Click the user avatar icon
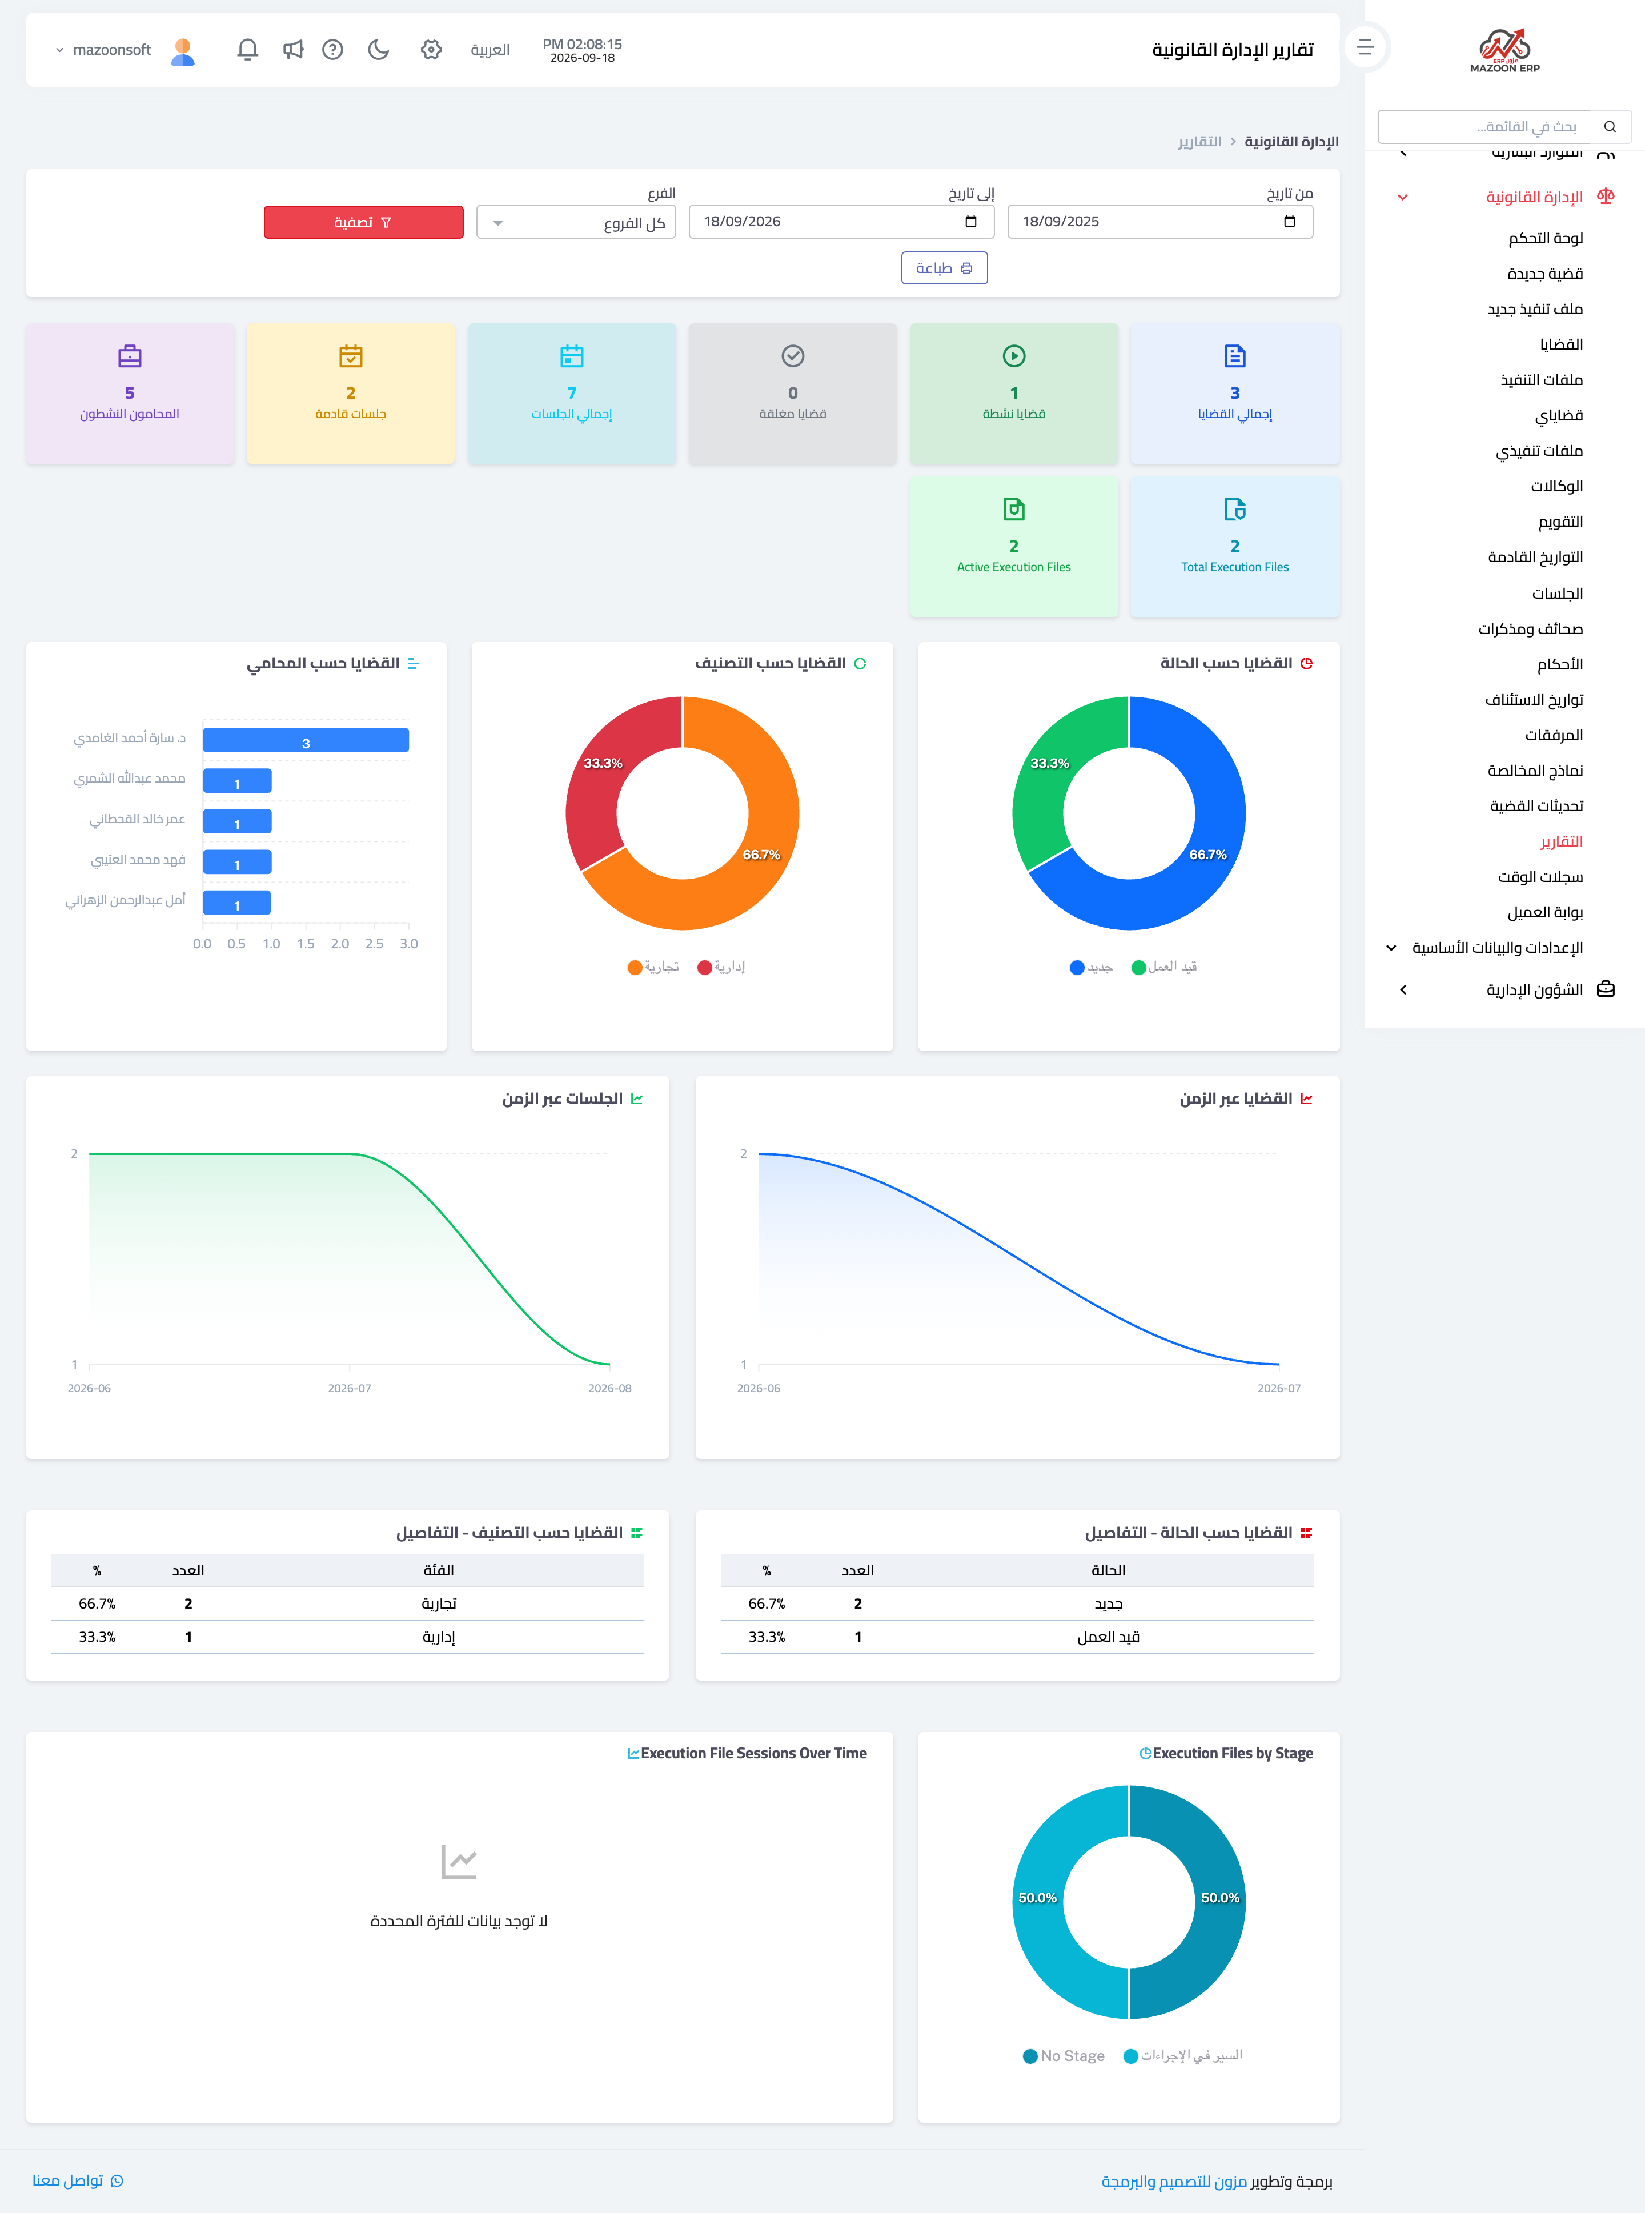The height and width of the screenshot is (2213, 1645). [182, 51]
